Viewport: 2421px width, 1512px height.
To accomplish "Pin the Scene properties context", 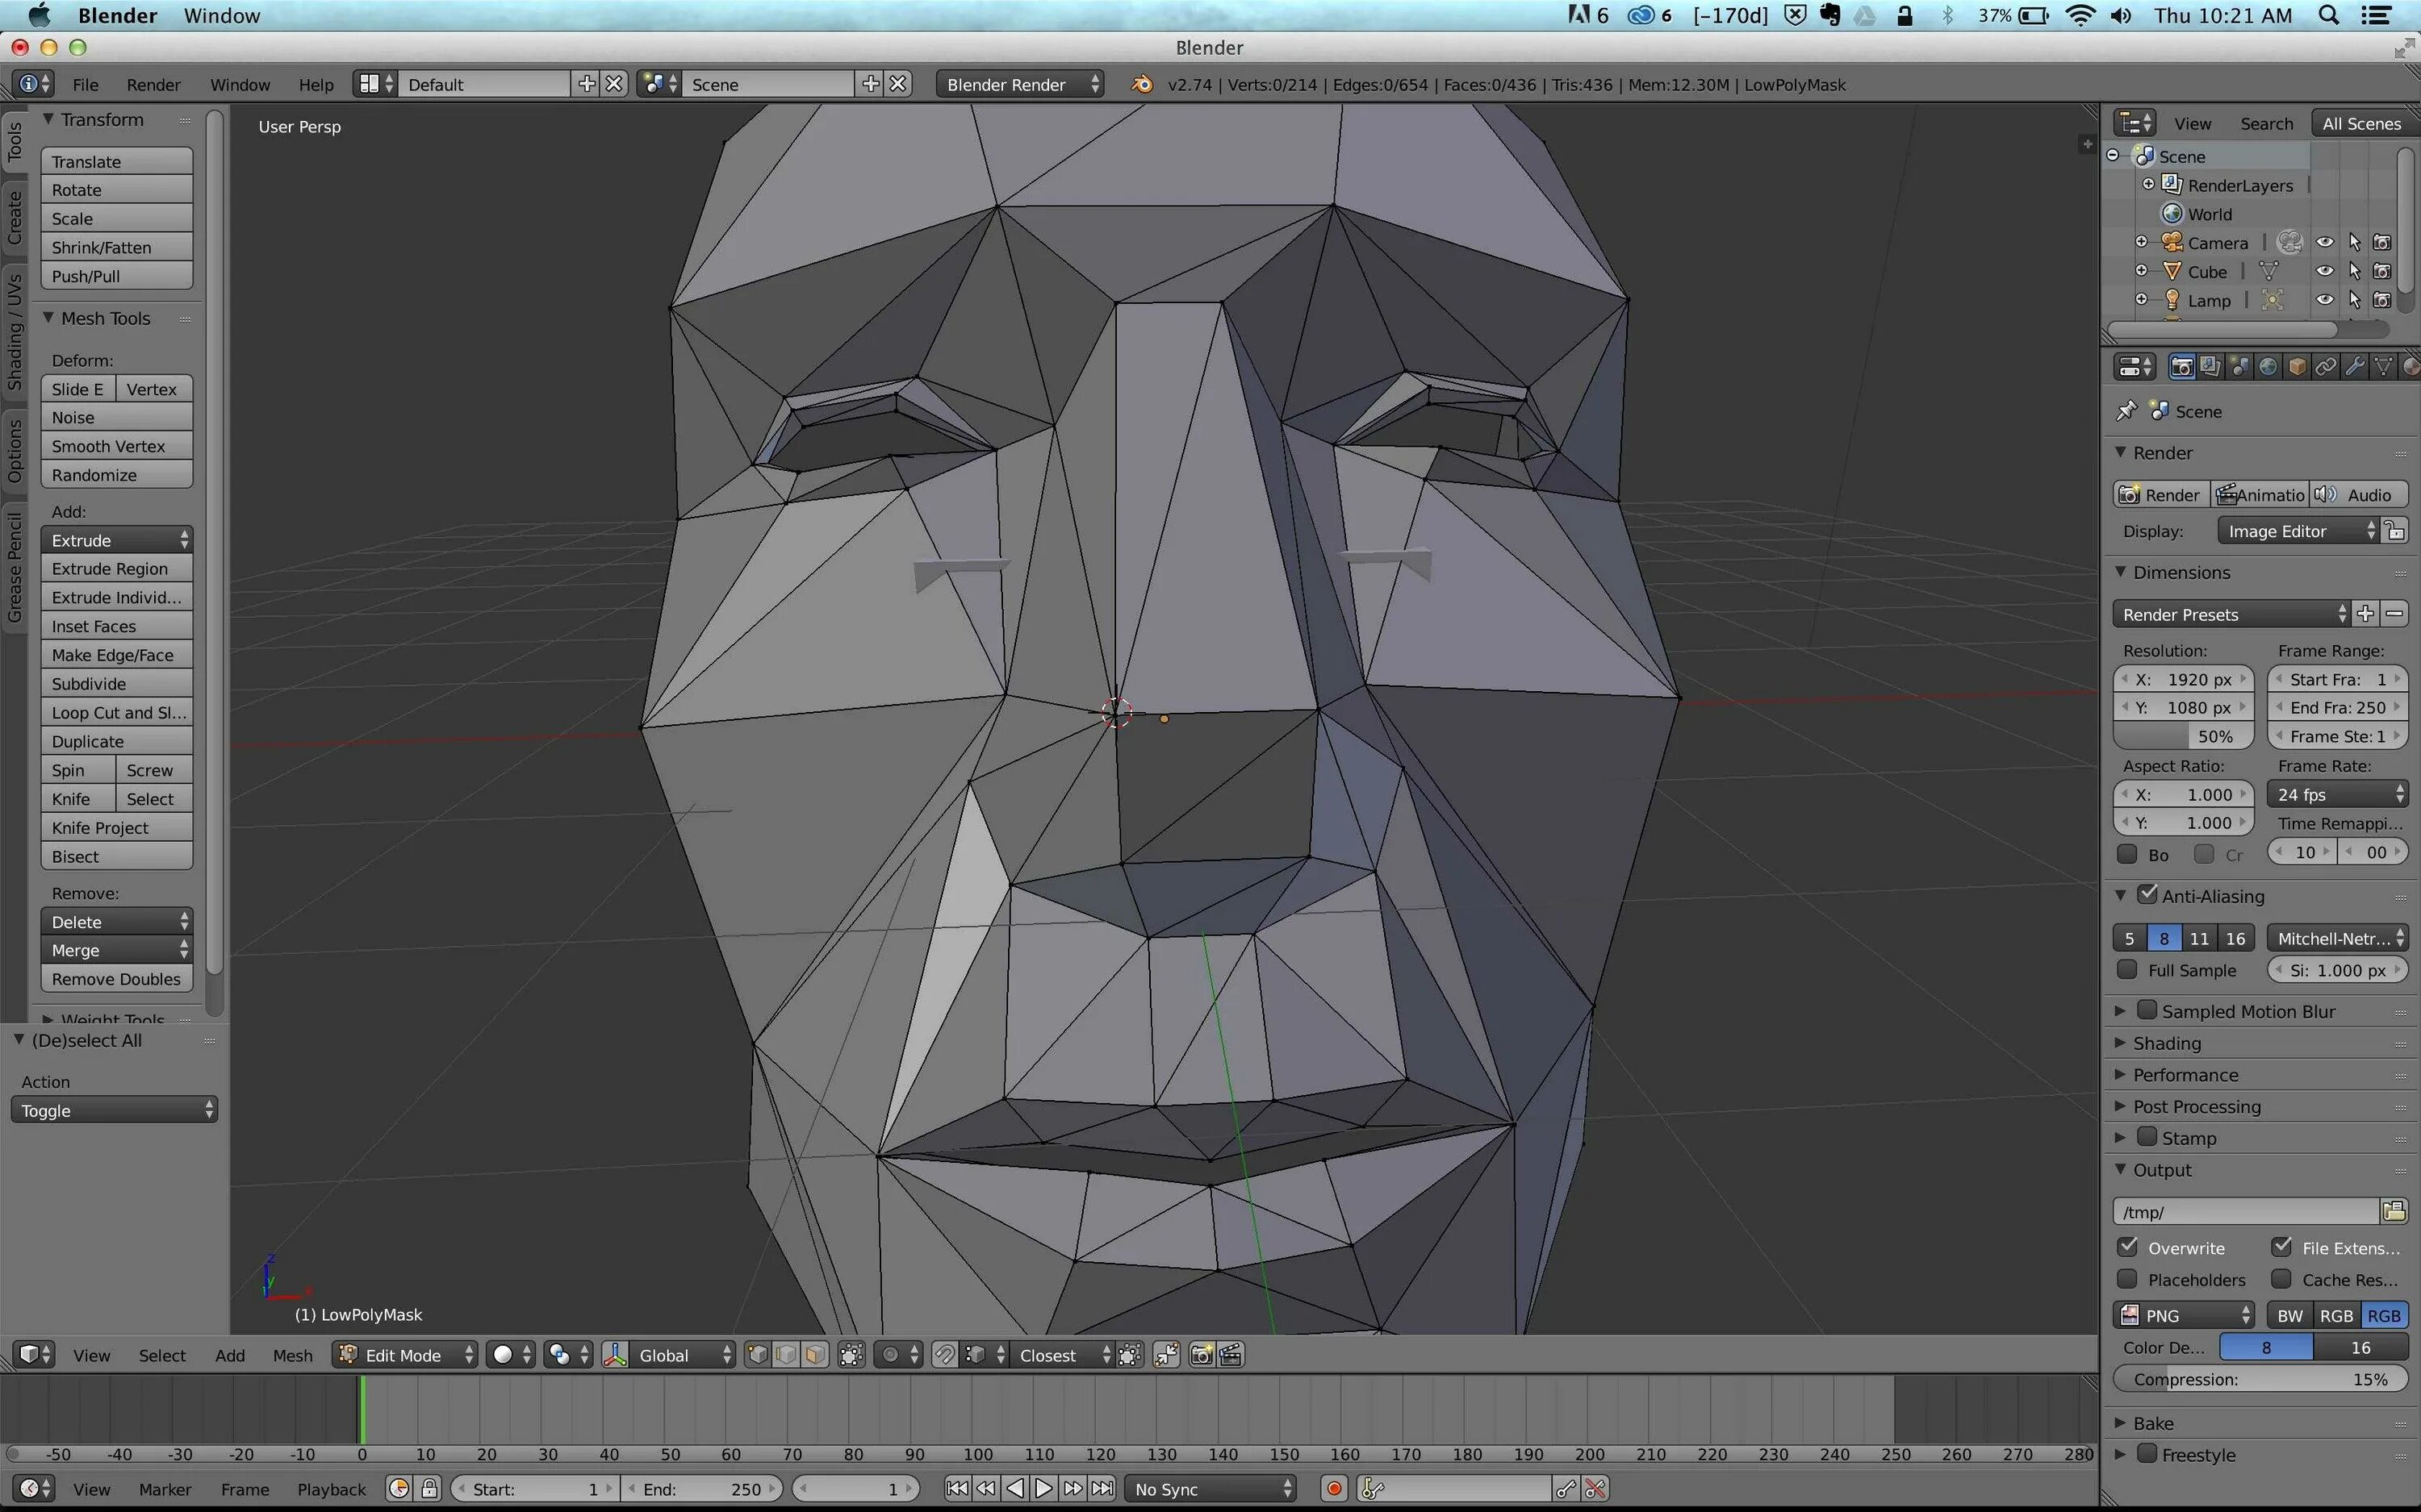I will coord(2126,411).
